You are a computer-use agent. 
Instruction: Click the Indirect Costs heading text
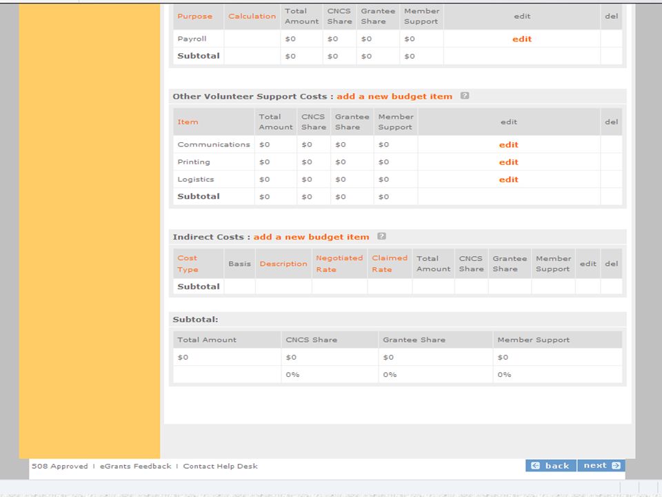coord(208,237)
